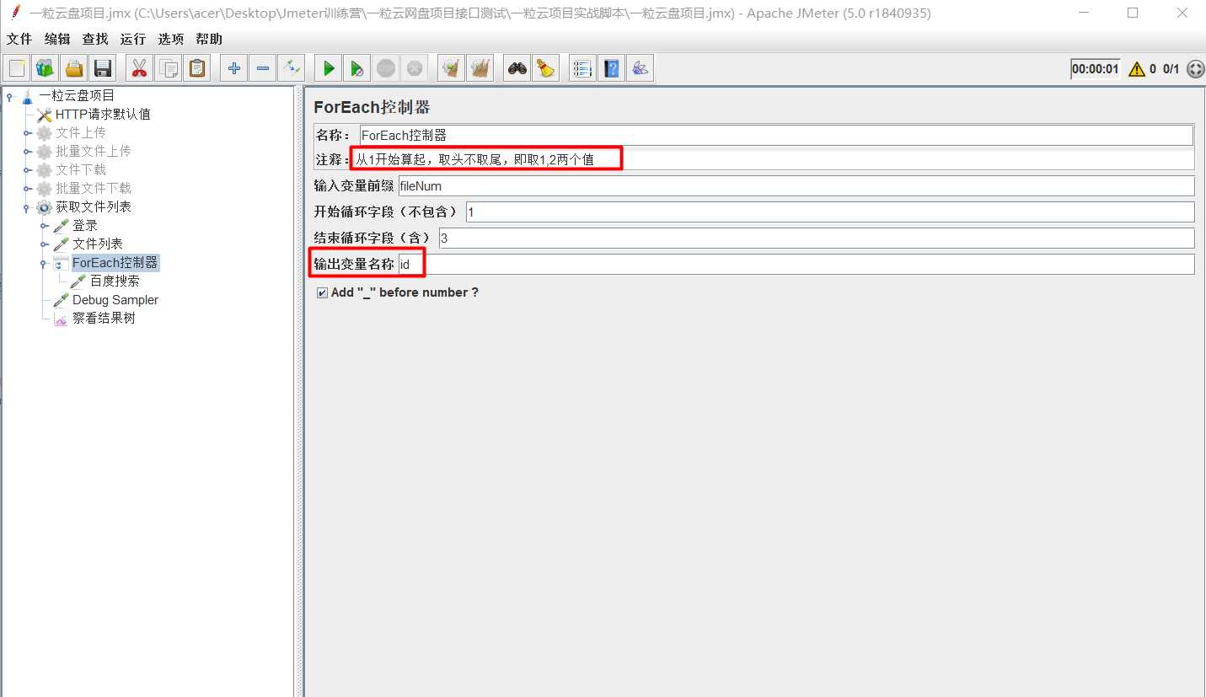Click the 00:00:01 elapsed time display

(1096, 69)
